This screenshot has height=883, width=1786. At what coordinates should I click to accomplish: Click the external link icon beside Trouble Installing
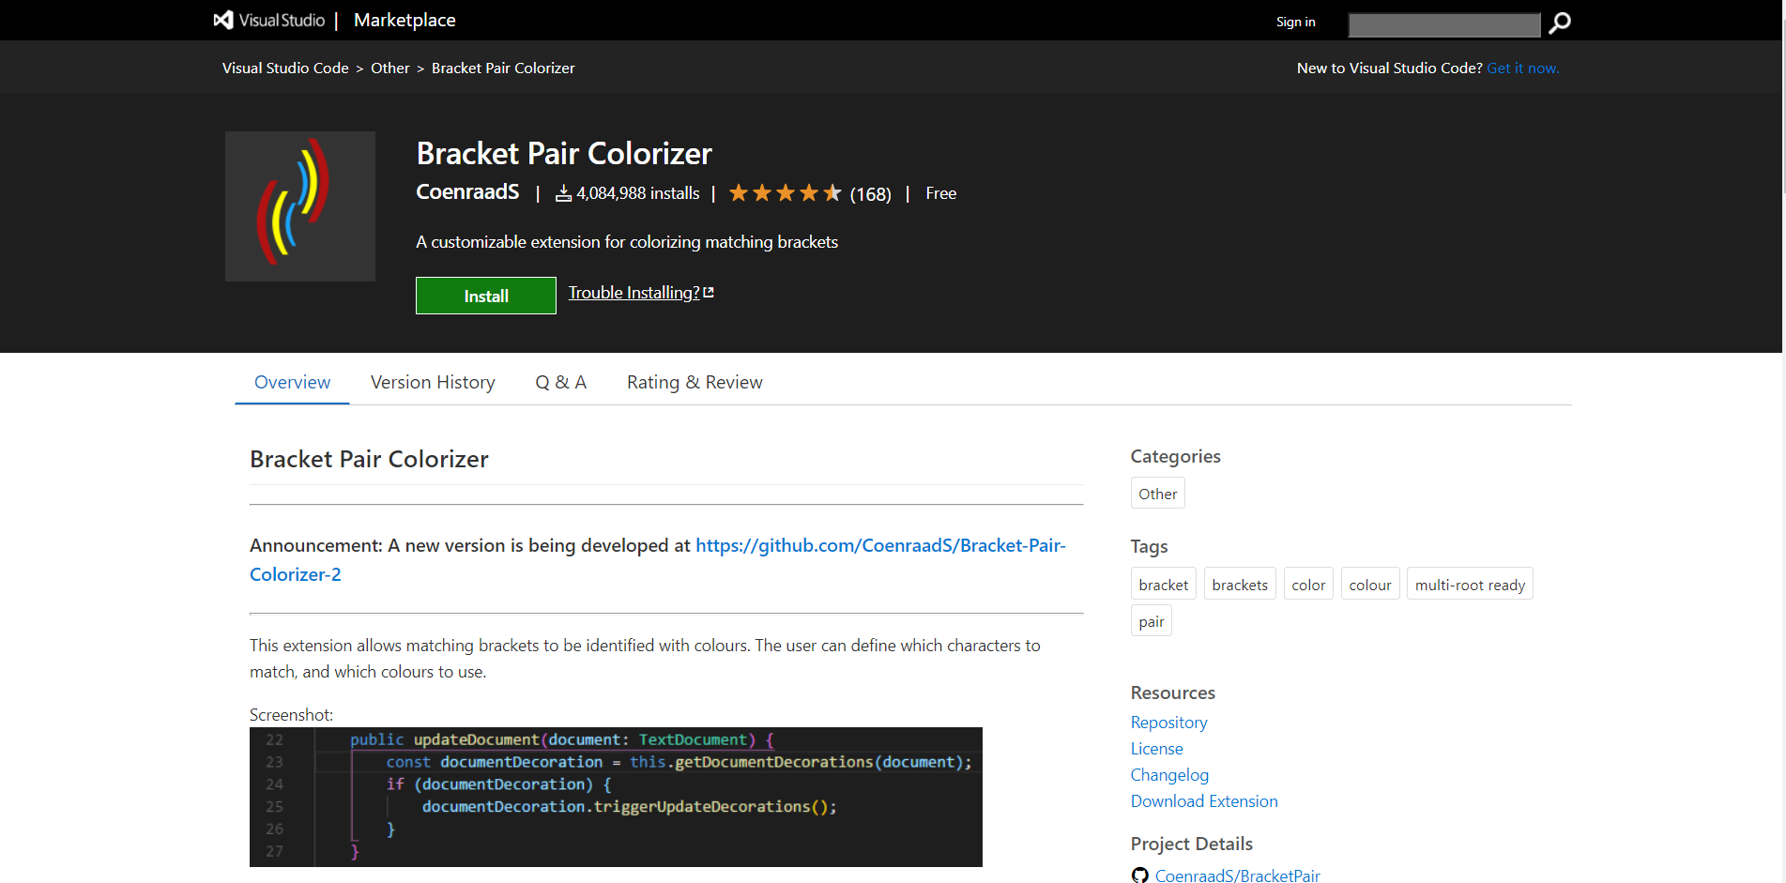[709, 293]
